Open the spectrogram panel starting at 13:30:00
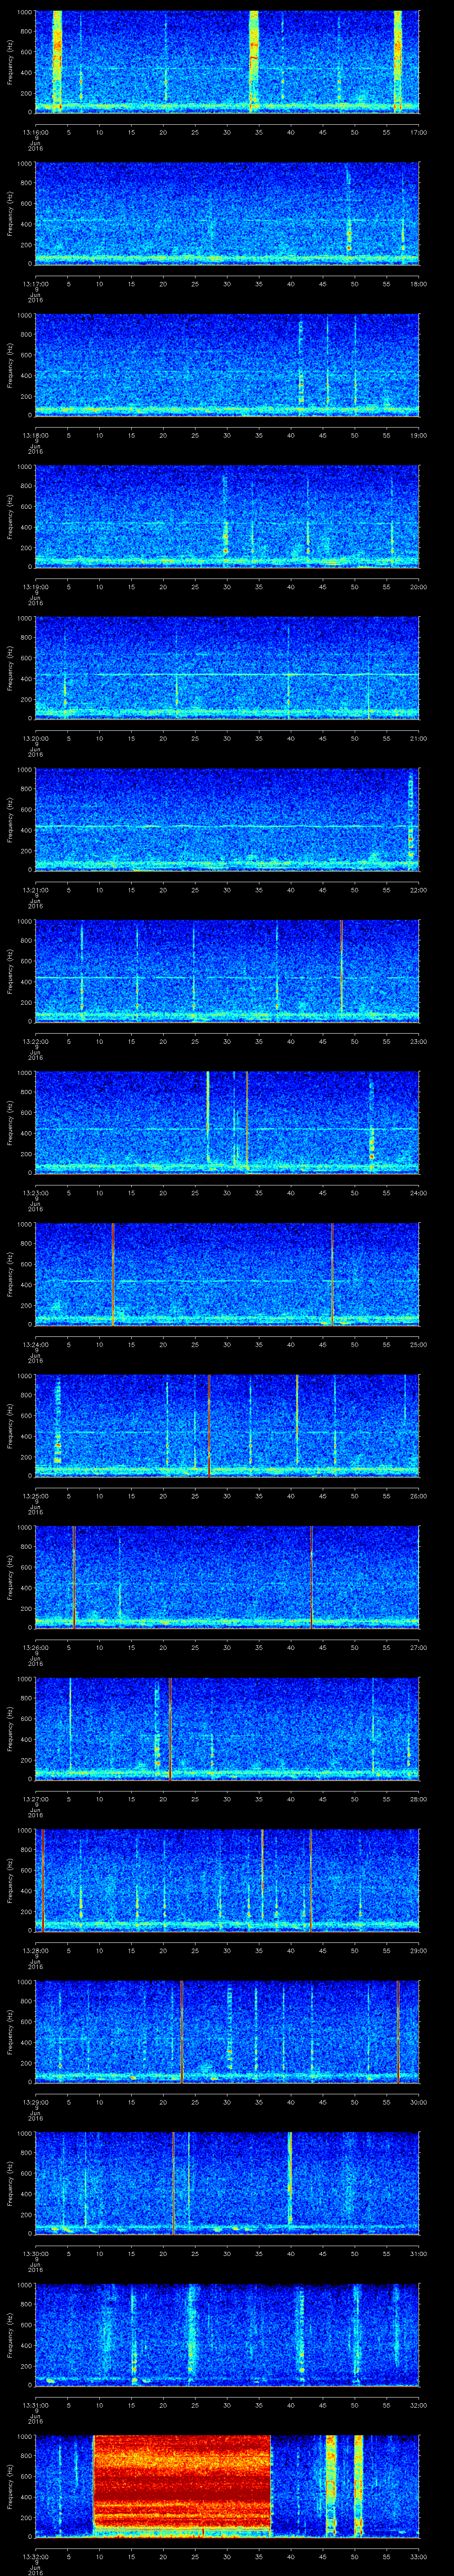Screen dimensions: 454x2576 click(227, 2184)
